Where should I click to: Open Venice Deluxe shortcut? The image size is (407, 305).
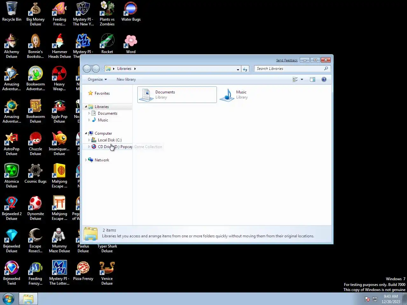point(107,273)
